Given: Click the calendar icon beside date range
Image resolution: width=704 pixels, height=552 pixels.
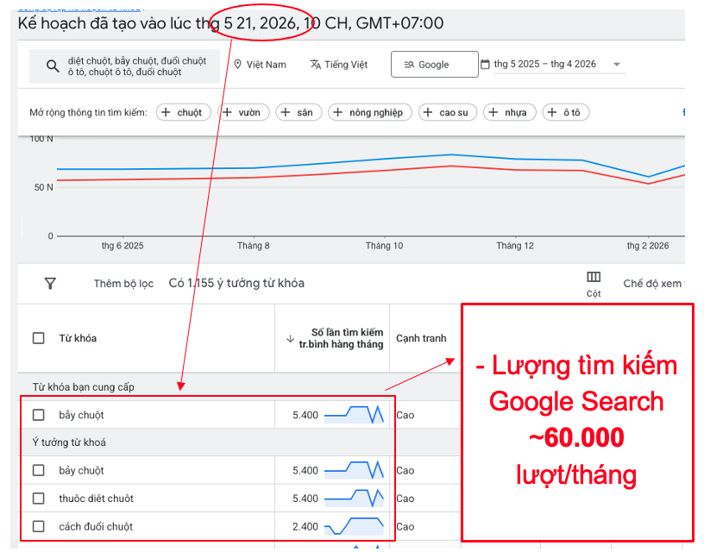Looking at the screenshot, I should pos(485,64).
